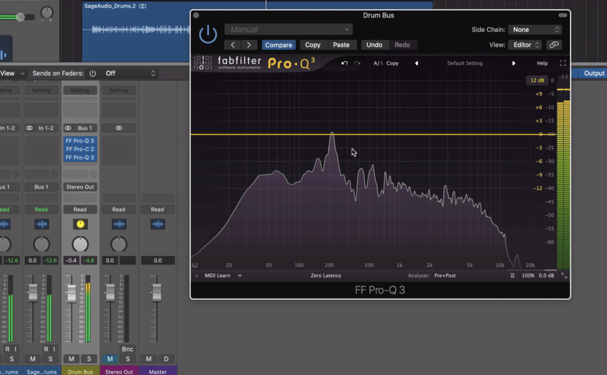This screenshot has height=375, width=607.
Task: Select previous FabFilter preset triangle
Action: (417, 63)
